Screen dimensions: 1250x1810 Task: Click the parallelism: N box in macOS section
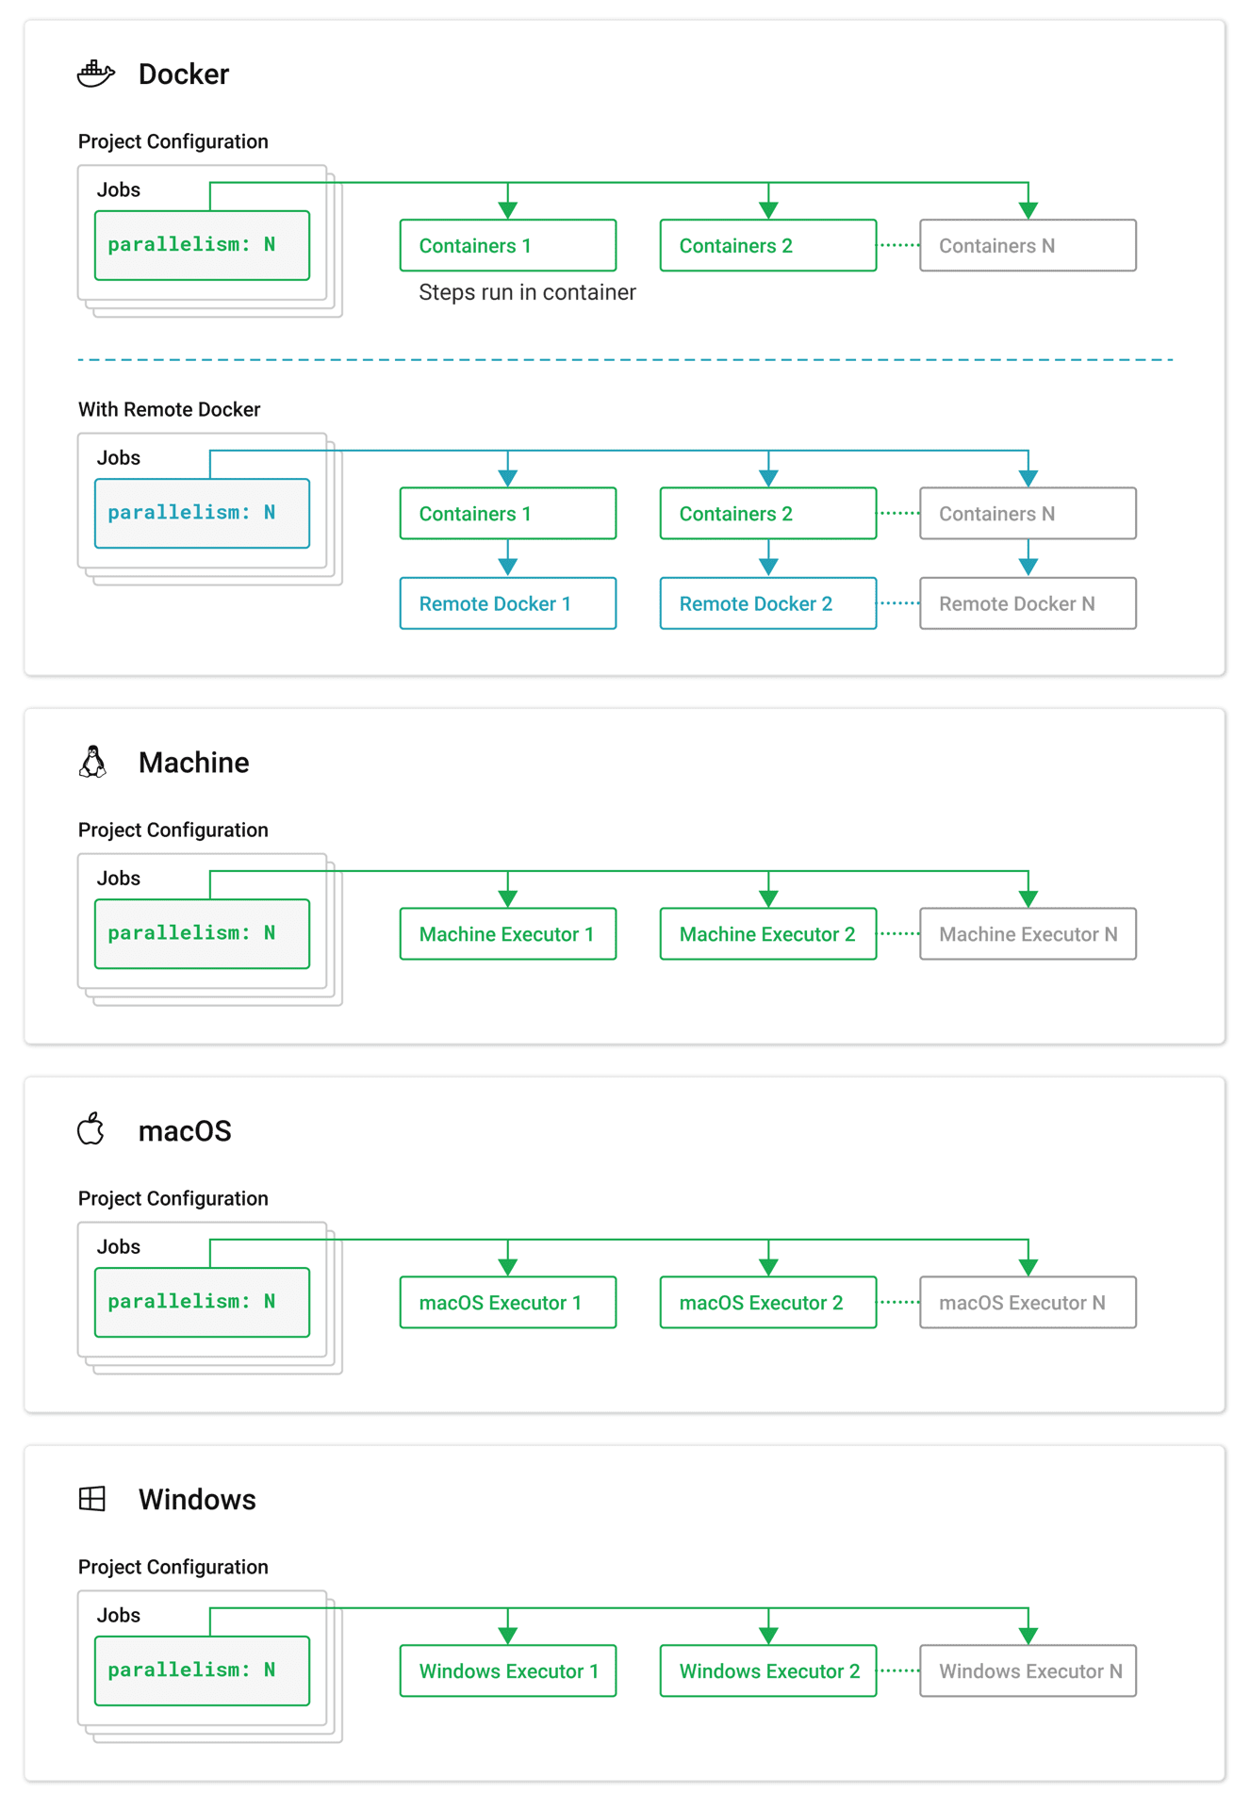202,1302
